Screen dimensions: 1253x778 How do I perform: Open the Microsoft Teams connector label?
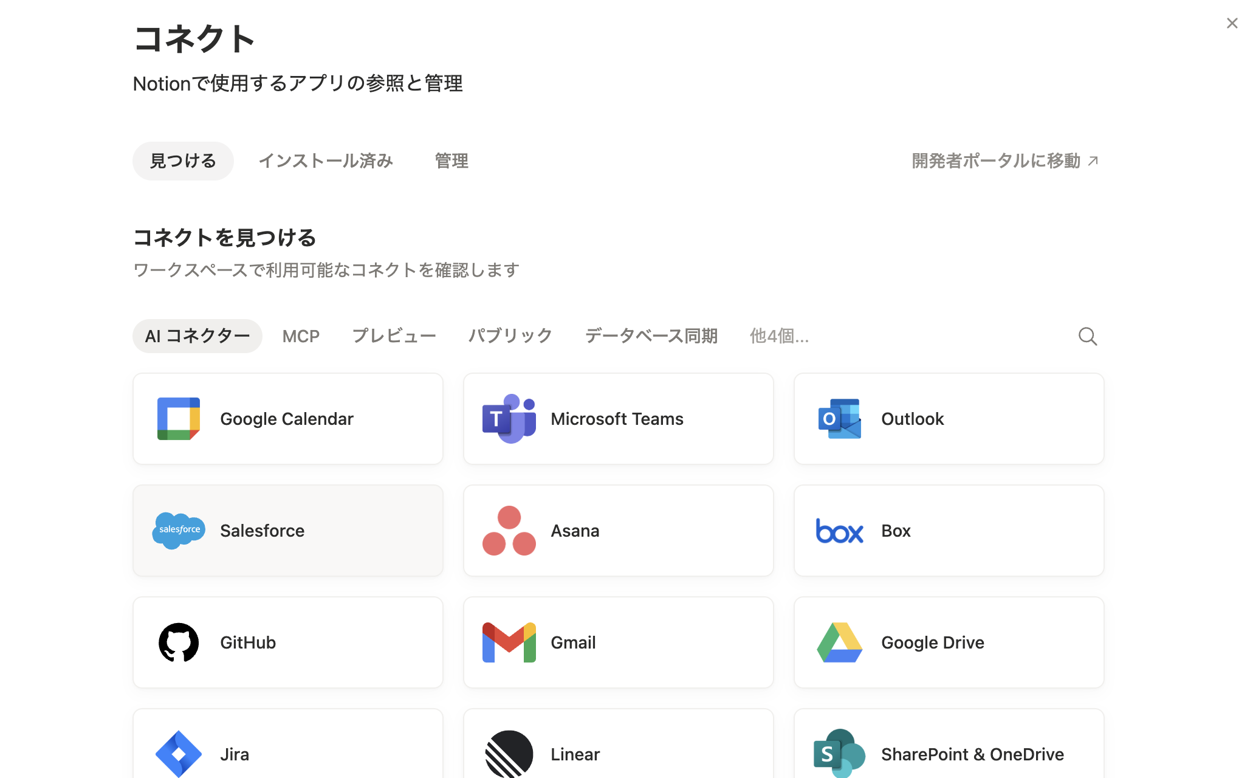coord(617,419)
